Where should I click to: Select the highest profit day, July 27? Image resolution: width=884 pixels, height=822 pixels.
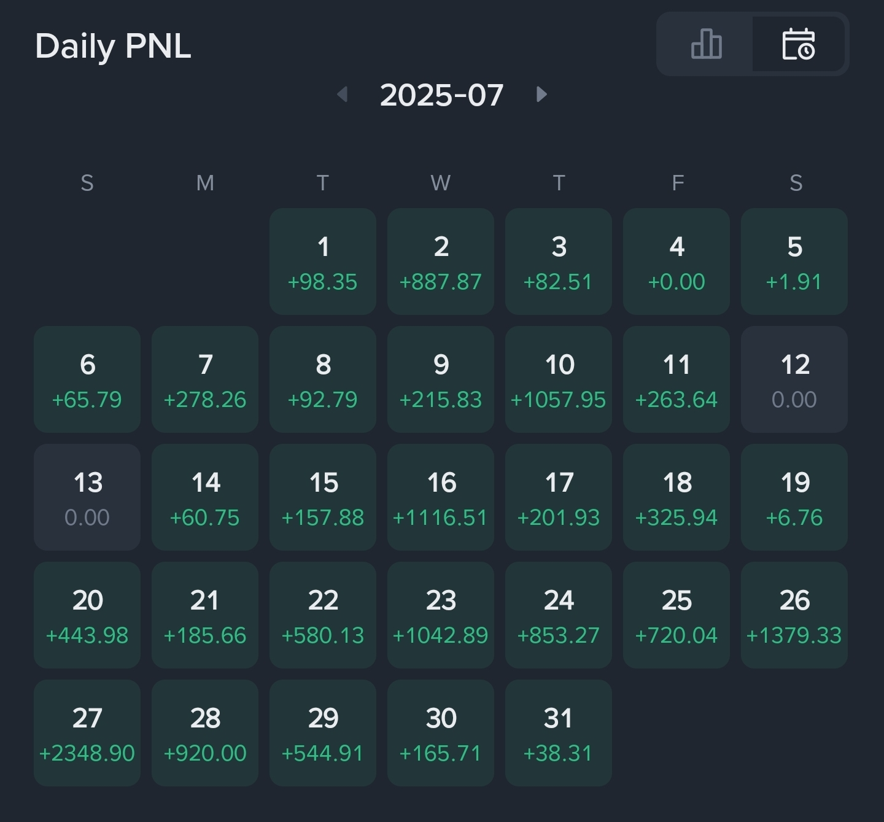pyautogui.click(x=87, y=732)
